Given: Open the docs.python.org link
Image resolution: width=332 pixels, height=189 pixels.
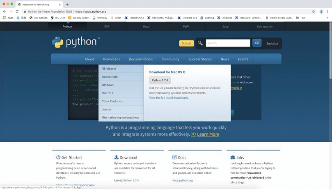Looking at the screenshot, I should click(x=183, y=180).
